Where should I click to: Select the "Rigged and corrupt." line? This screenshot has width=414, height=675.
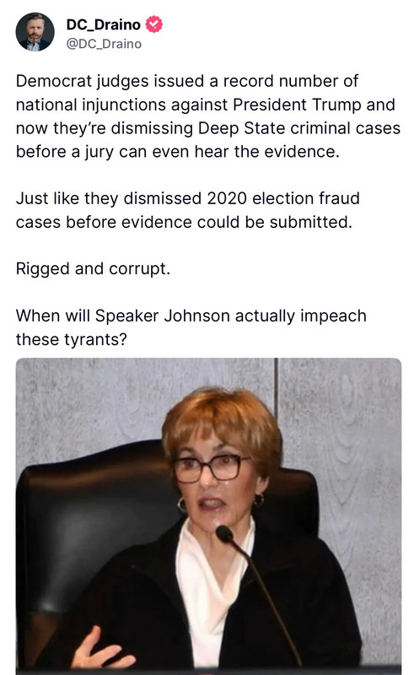(94, 269)
